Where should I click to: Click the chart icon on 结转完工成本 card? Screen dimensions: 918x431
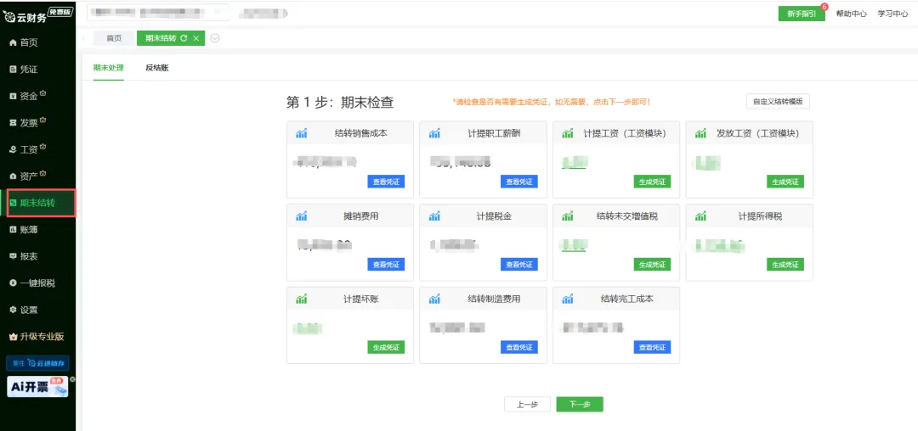(x=568, y=299)
